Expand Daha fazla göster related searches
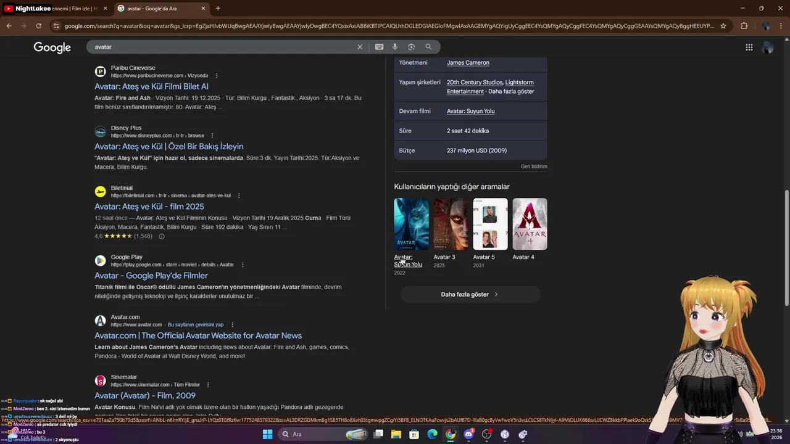790x444 pixels. point(470,294)
